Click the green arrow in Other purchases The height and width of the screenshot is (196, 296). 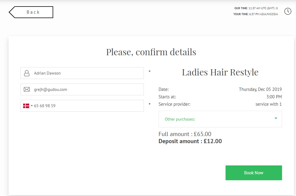click(x=276, y=118)
